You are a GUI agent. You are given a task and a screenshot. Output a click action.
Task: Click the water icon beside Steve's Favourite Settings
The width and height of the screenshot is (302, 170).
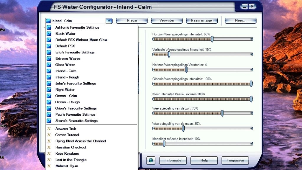click(x=49, y=121)
